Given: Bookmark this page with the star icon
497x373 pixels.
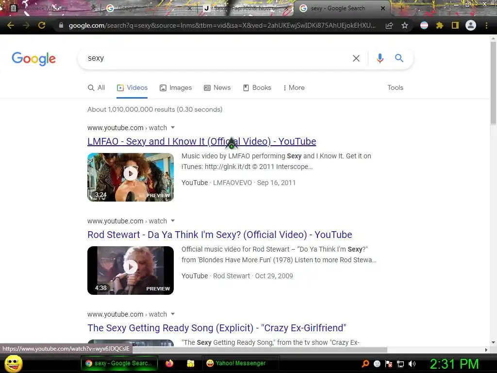Looking at the screenshot, I should [405, 25].
